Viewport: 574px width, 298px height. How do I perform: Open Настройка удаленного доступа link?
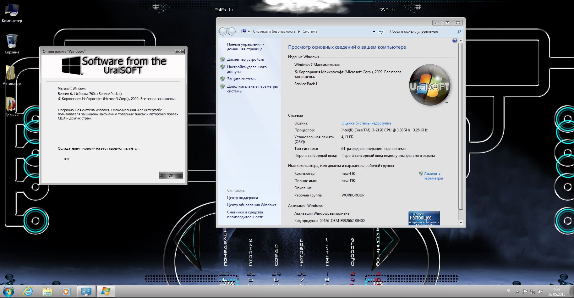pos(247,69)
